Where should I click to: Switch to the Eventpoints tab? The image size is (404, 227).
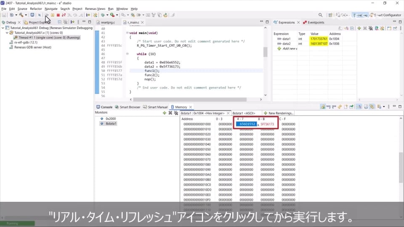[x=316, y=22]
